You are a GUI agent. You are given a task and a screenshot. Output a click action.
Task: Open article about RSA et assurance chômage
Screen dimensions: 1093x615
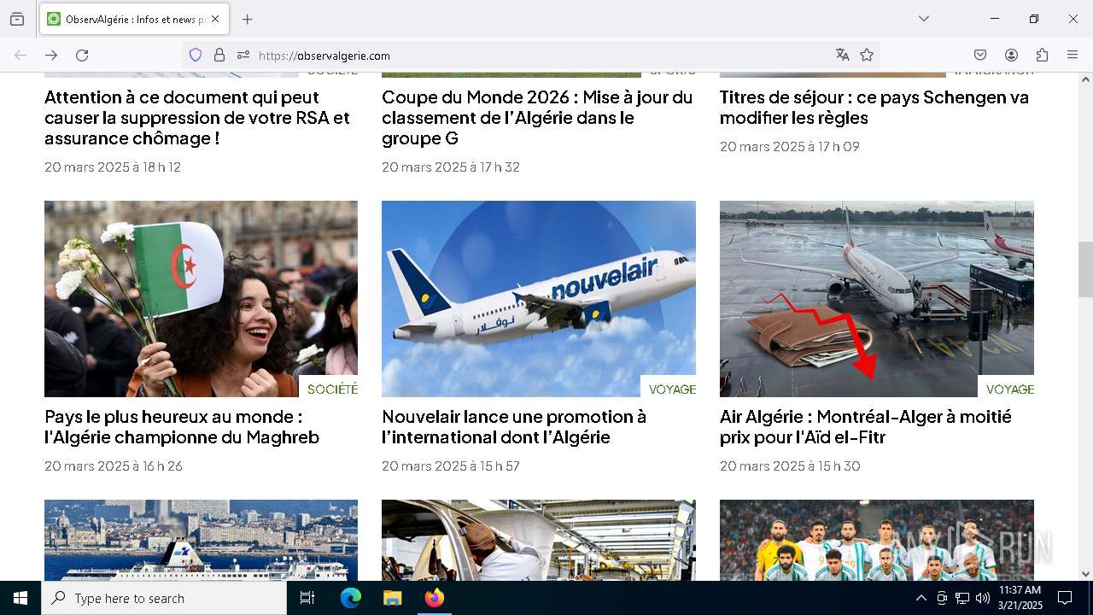197,118
